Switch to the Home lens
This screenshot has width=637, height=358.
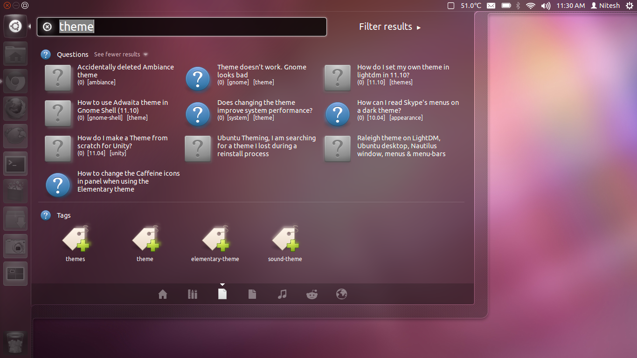coord(163,294)
